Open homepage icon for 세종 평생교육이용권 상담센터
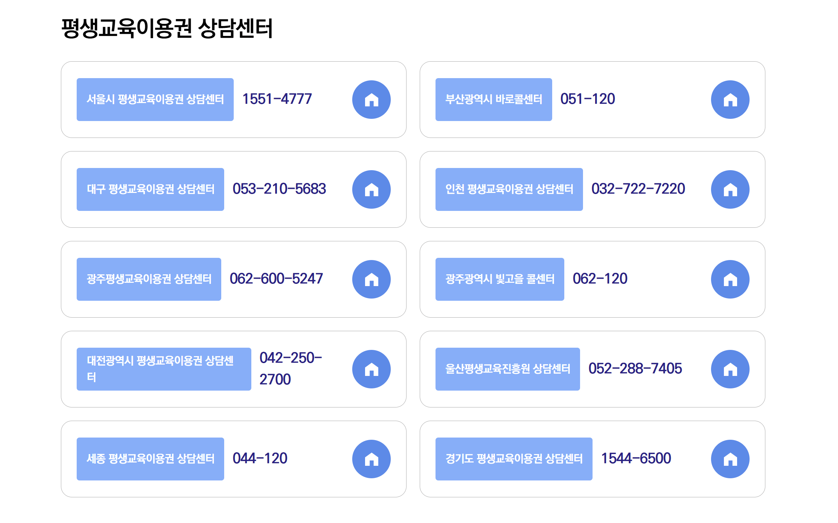This screenshot has height=523, width=838. [x=371, y=458]
